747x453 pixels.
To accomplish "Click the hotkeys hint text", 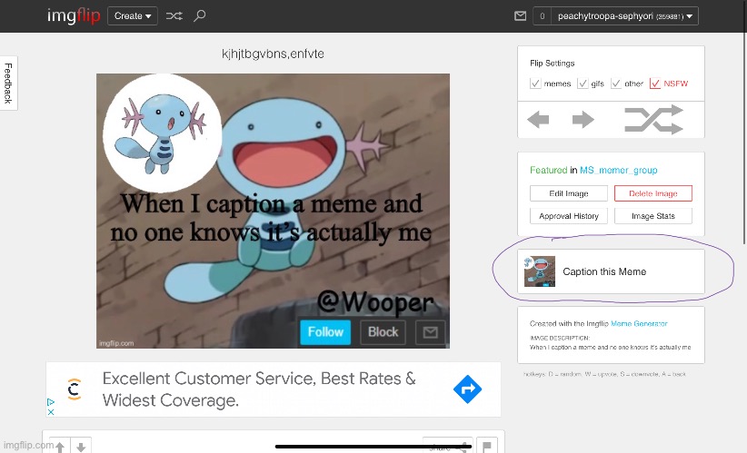I will tap(604, 374).
